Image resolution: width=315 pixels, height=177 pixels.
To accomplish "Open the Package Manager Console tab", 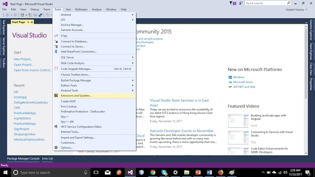I will 23,158.
